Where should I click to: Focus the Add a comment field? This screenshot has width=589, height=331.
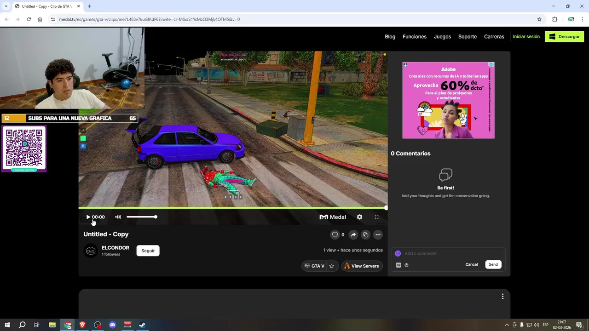pos(449,253)
